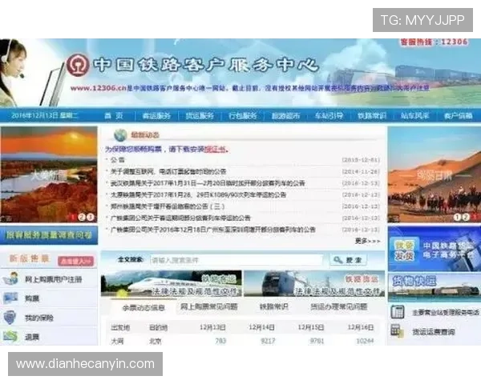Open the 首页 home menu item
This screenshot has width=481, height=384.
[114, 116]
